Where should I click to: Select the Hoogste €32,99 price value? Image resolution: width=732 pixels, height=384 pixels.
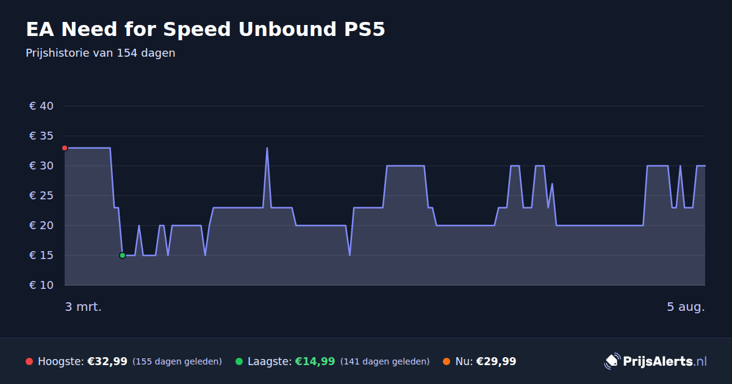tap(107, 361)
